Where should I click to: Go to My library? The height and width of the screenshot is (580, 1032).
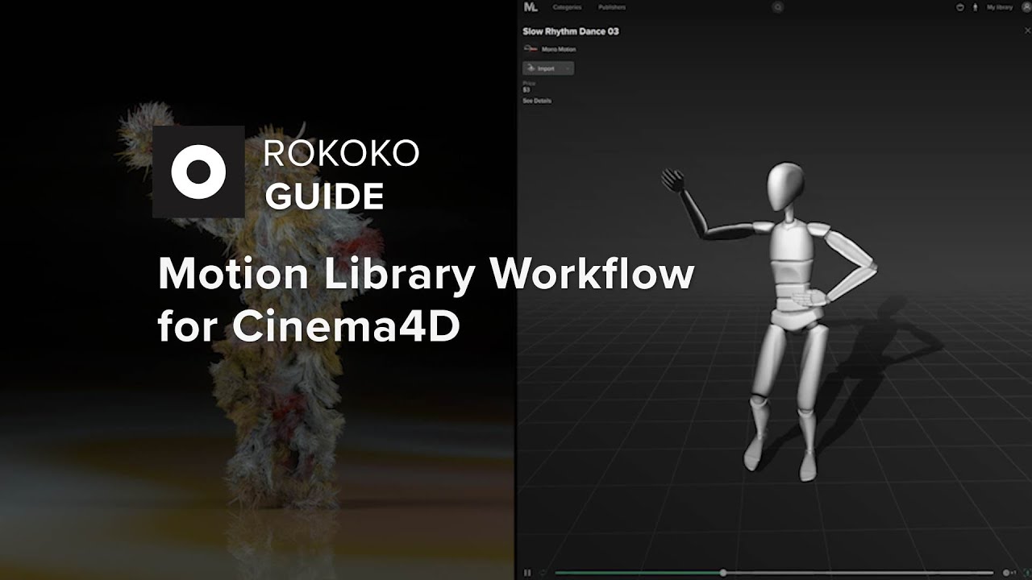1000,7
